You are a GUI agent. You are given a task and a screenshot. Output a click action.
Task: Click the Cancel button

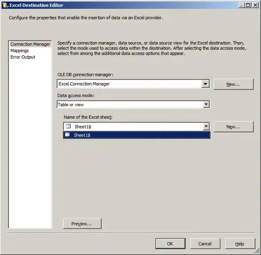[x=205, y=244]
